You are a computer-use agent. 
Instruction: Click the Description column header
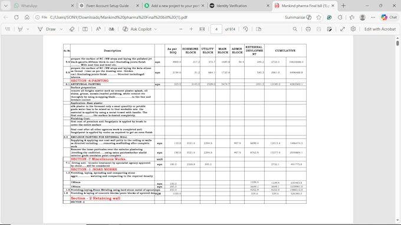[112, 51]
